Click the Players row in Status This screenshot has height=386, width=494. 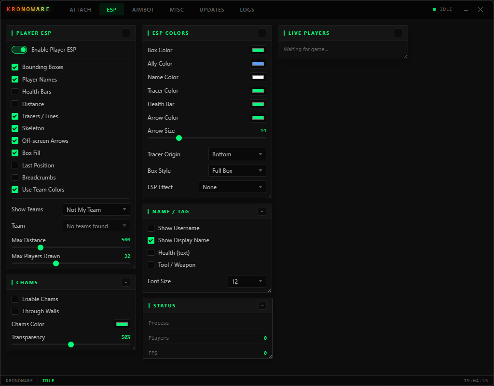pos(207,338)
